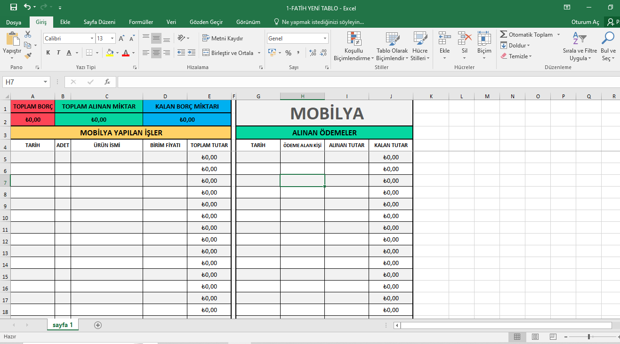
Task: Decrease the cell indent
Action: click(181, 53)
